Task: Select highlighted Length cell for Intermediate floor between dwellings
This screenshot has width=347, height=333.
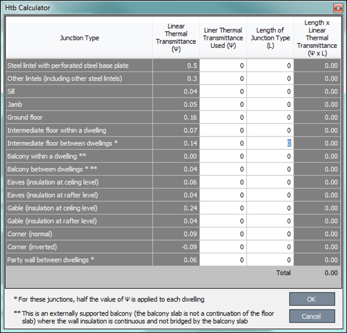Action: click(x=270, y=143)
